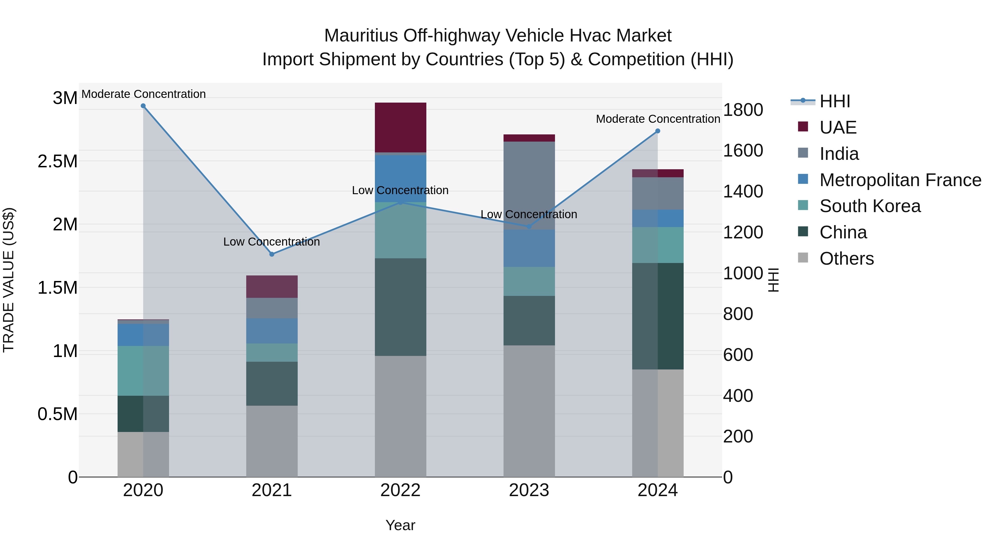Click the 2020 HHI data point

[143, 106]
